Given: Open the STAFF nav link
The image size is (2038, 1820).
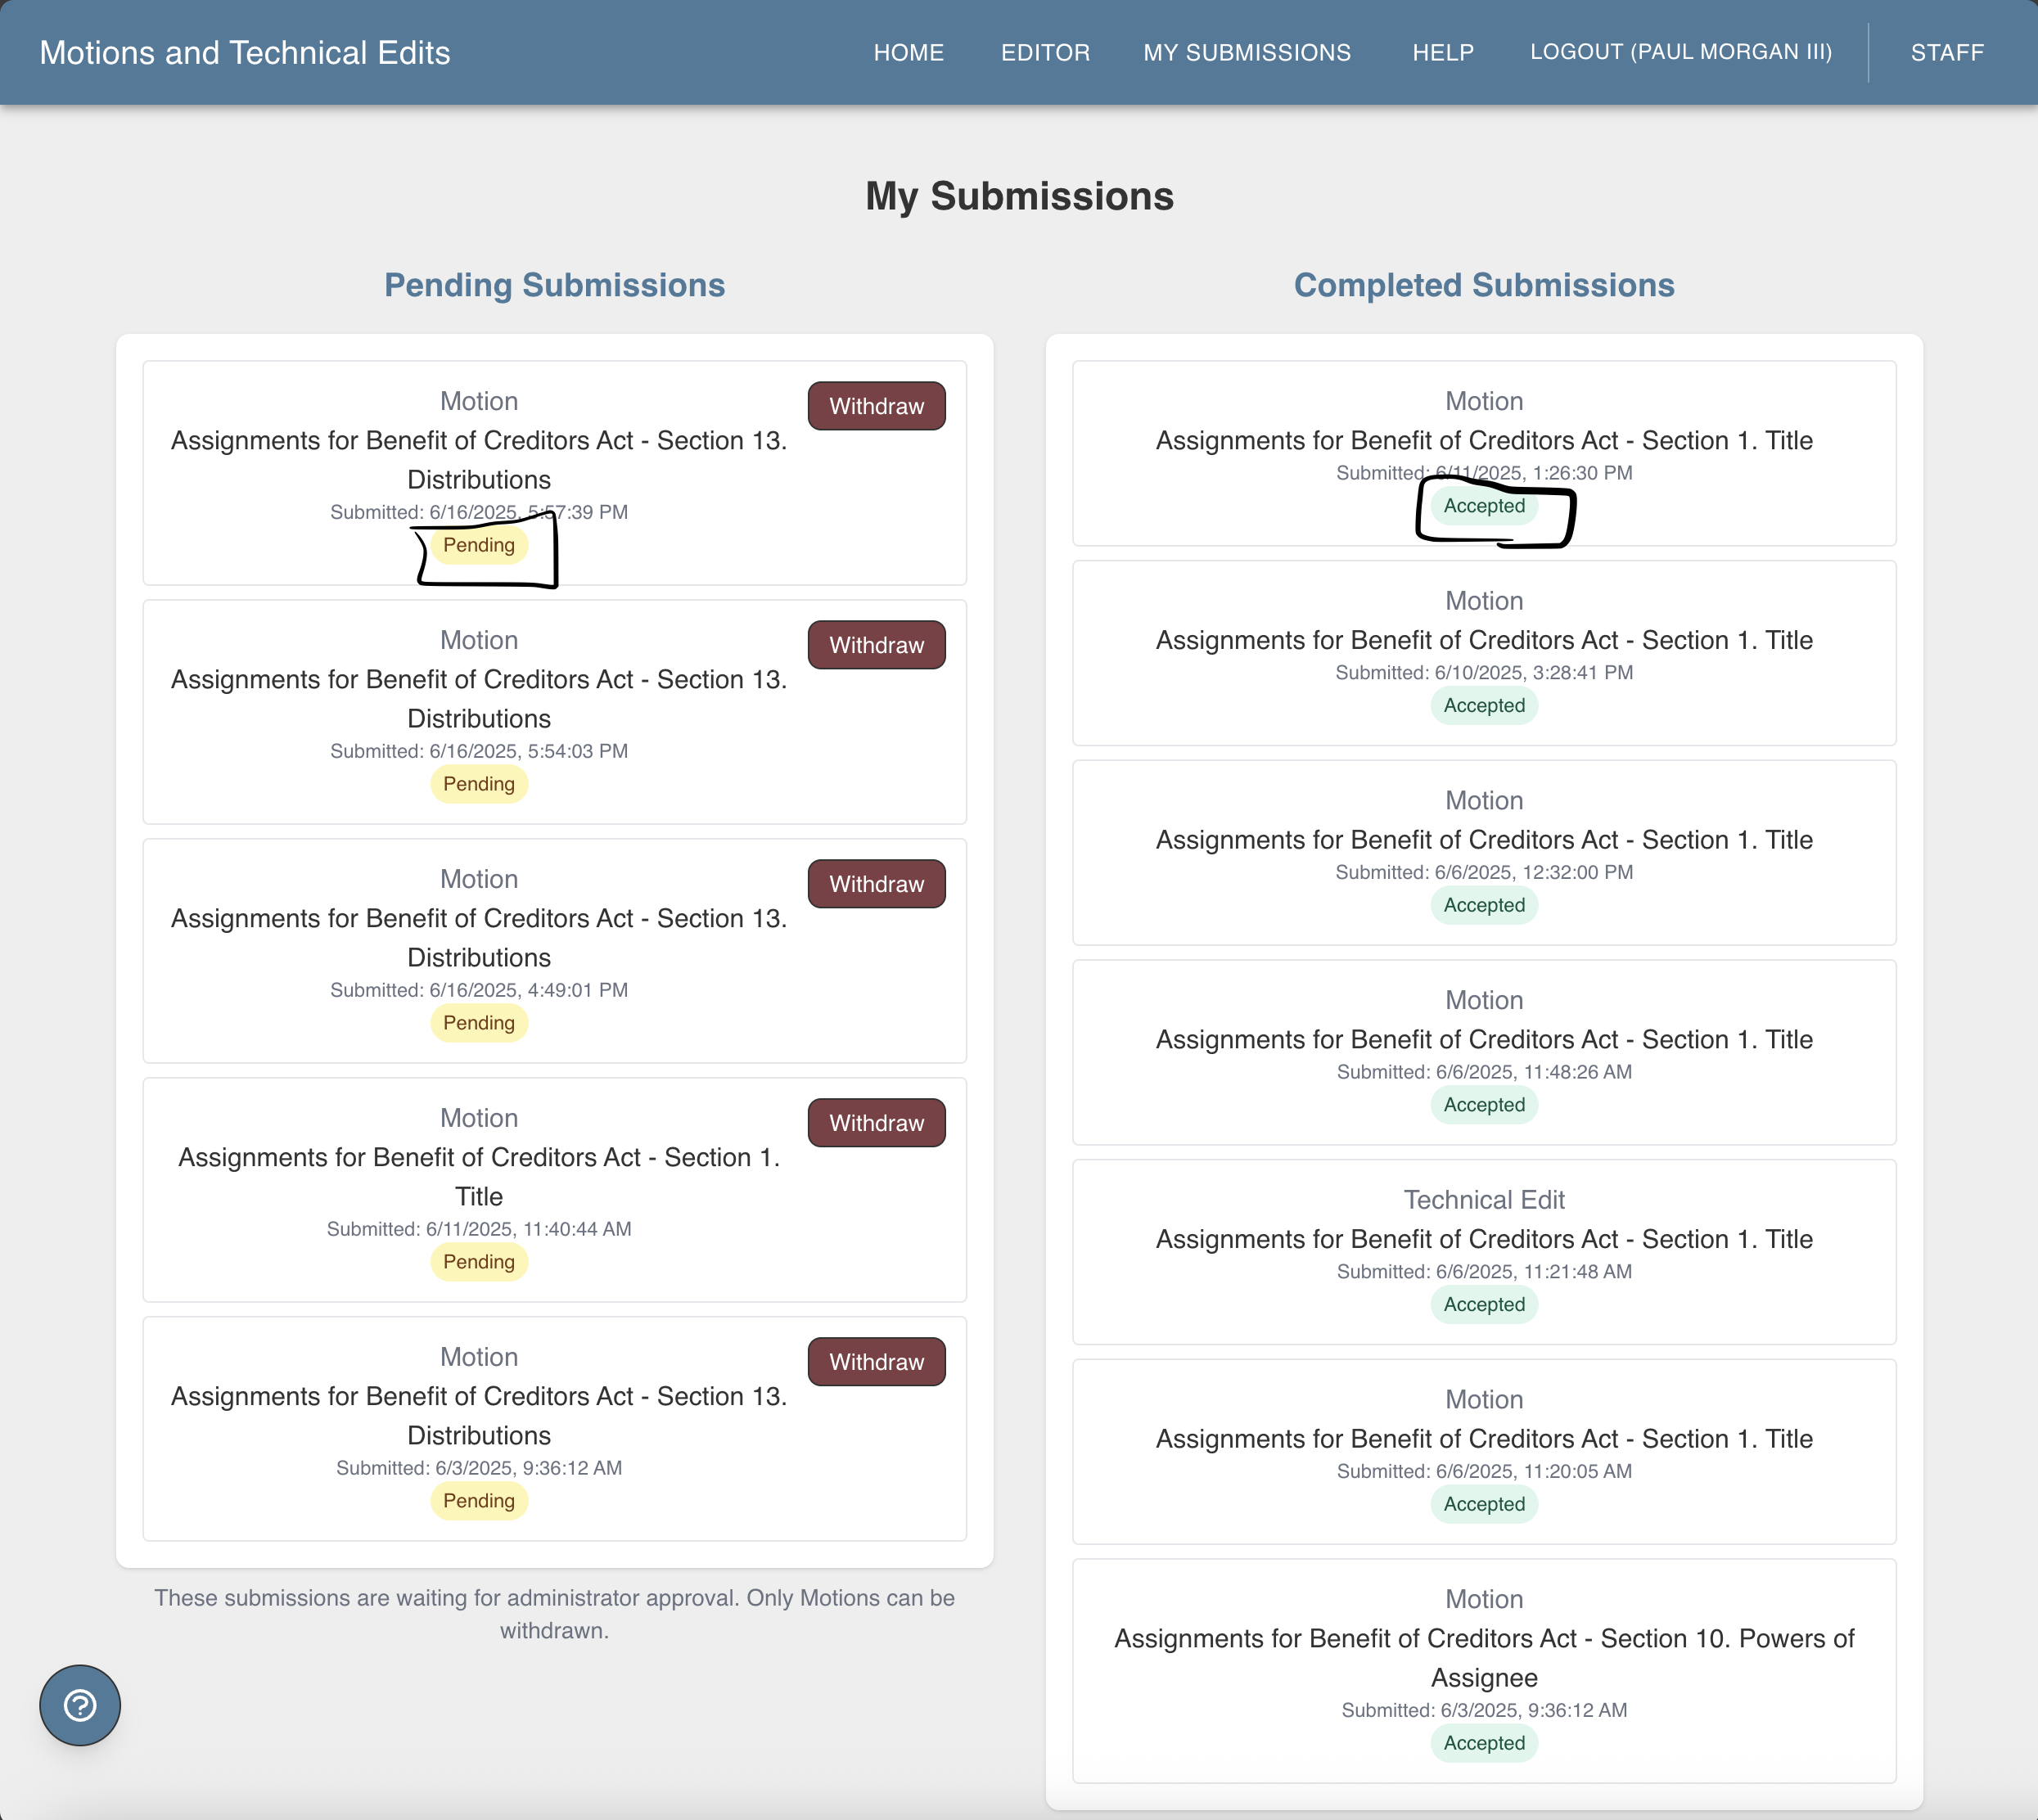Looking at the screenshot, I should 1947,52.
